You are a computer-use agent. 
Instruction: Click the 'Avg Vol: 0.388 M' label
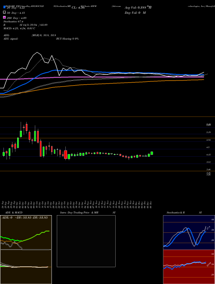click(x=138, y=8)
